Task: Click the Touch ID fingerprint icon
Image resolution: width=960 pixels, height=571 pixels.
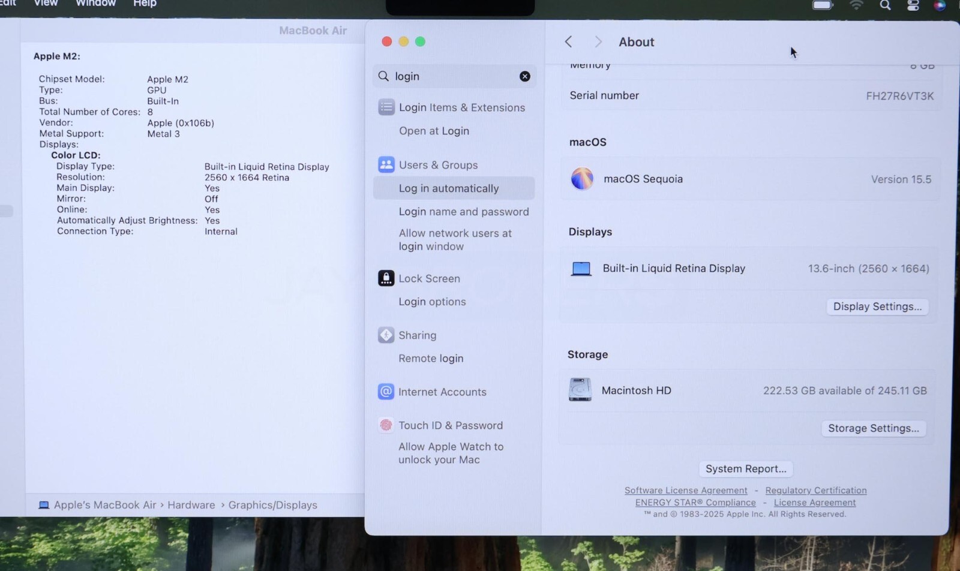Action: point(386,425)
